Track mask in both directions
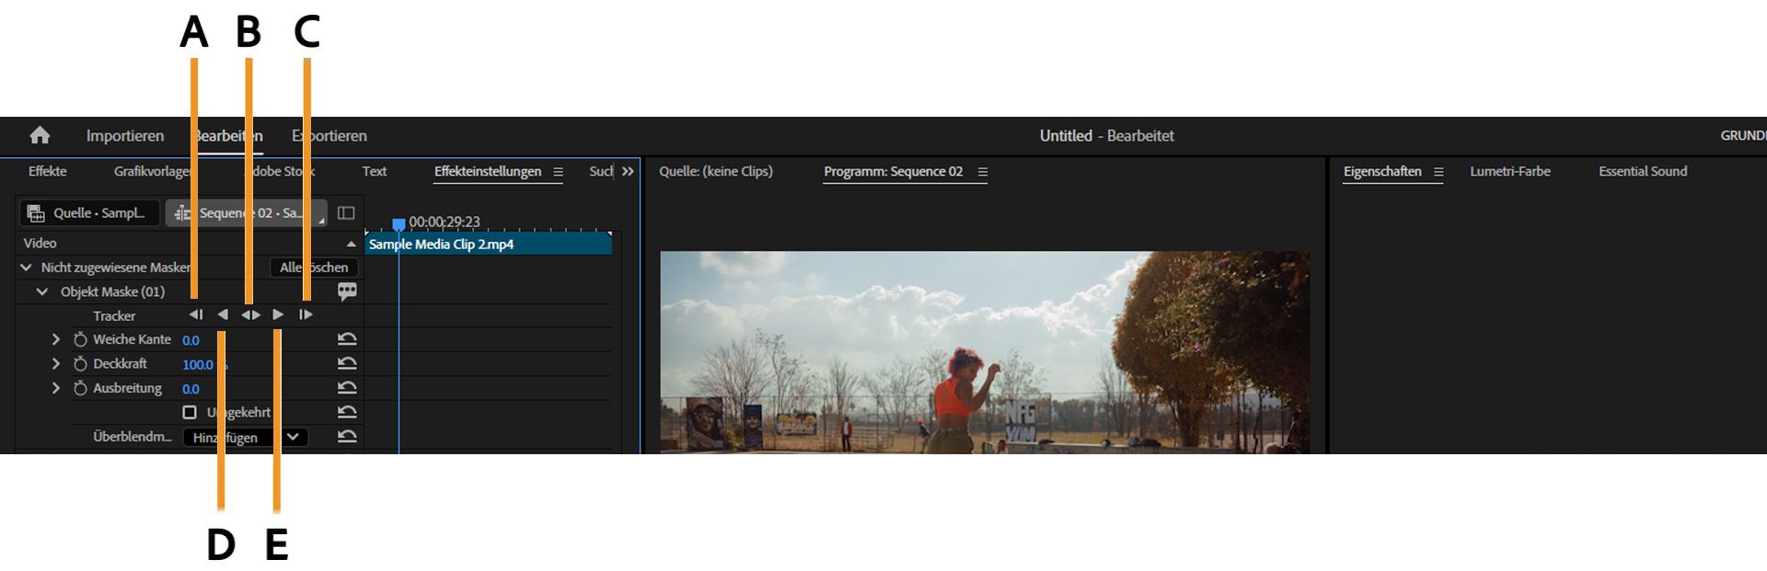Image resolution: width=1767 pixels, height=571 pixels. (250, 314)
